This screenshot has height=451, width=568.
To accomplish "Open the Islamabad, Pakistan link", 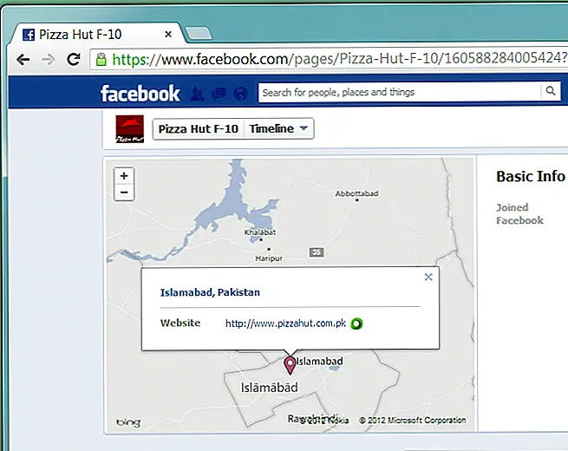I will tap(210, 292).
